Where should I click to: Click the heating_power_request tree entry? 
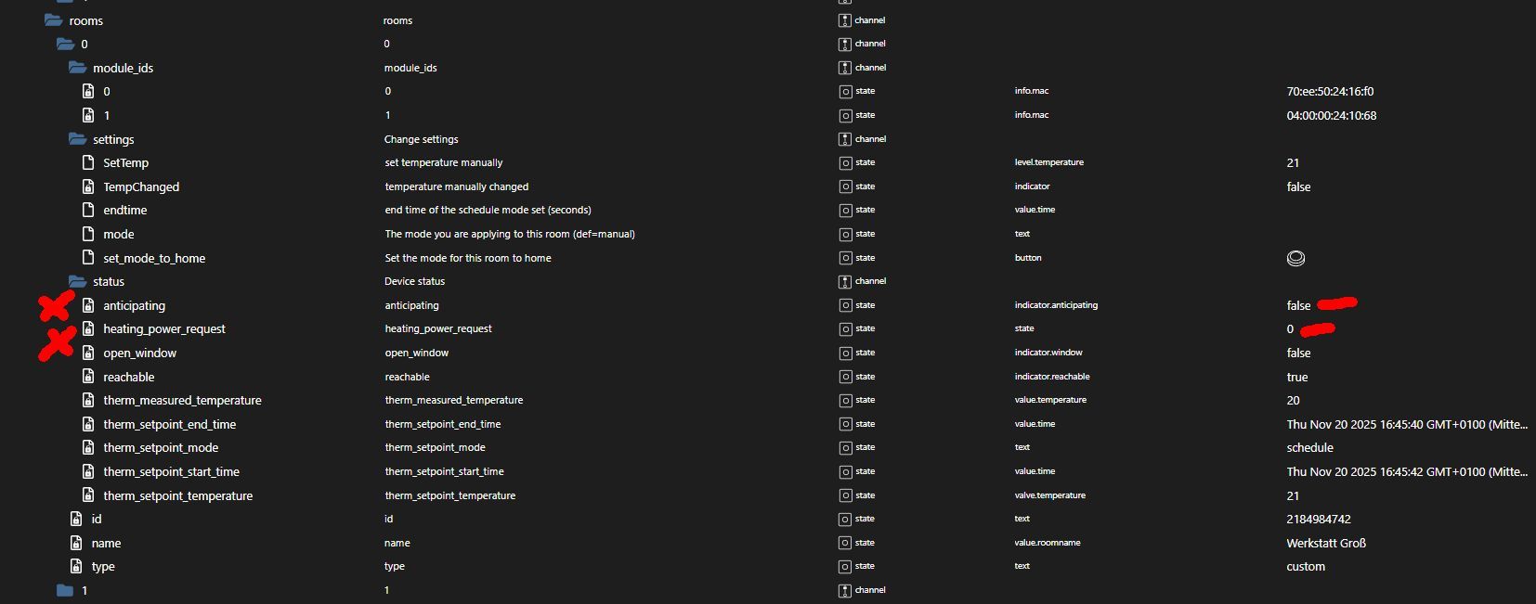(x=164, y=328)
